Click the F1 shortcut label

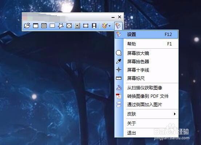tap(169, 44)
